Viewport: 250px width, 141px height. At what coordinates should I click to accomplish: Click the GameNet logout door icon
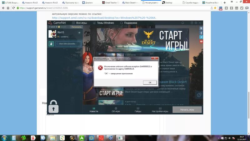point(192,23)
